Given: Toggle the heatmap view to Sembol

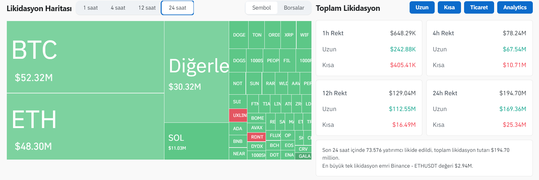Looking at the screenshot, I should 261,8.
